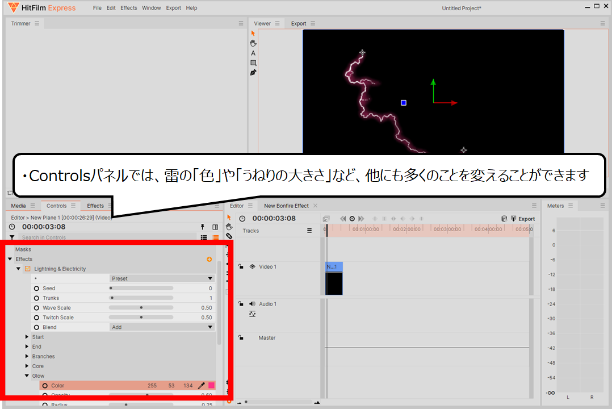Image resolution: width=612 pixels, height=409 pixels.
Task: Lock the Audio 1 track
Action: tap(241, 303)
